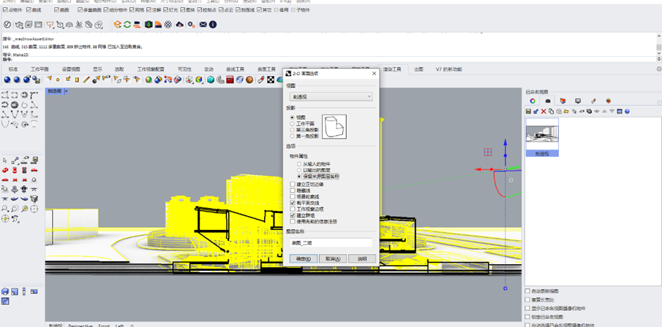Switch to the 出图 toolbar tab
662x327 pixels.
coord(419,69)
